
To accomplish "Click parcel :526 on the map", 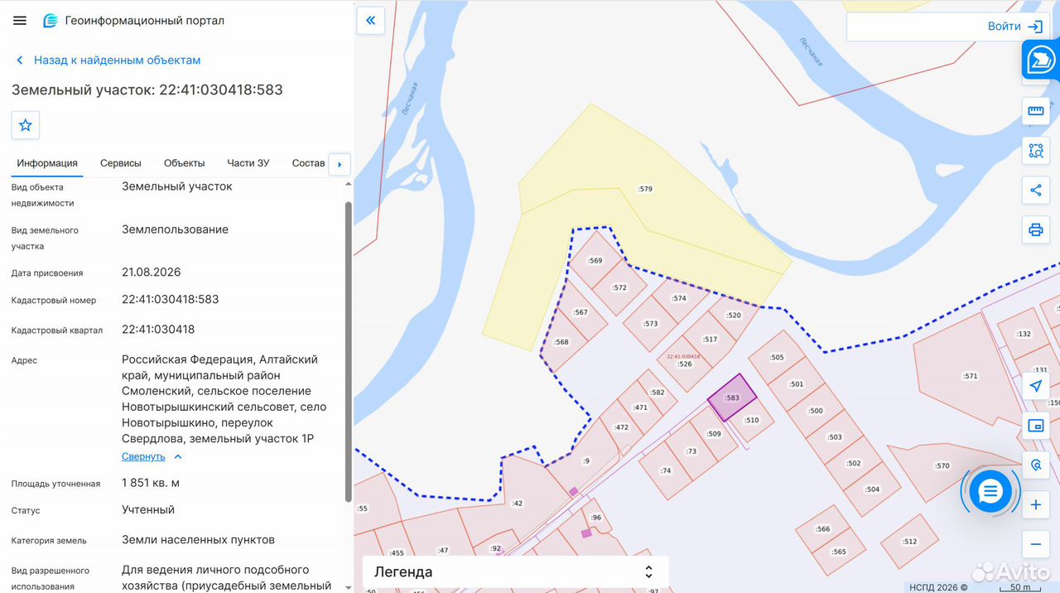I will point(684,364).
